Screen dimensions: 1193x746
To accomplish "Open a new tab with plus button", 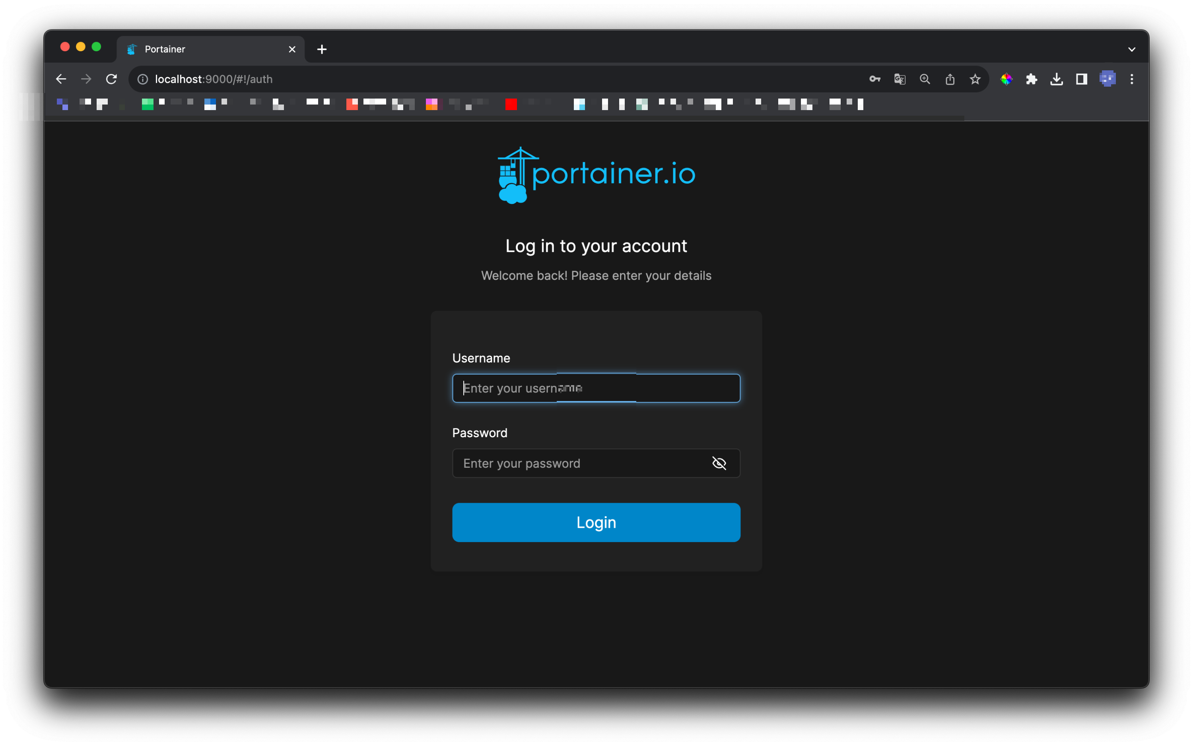I will click(x=322, y=49).
